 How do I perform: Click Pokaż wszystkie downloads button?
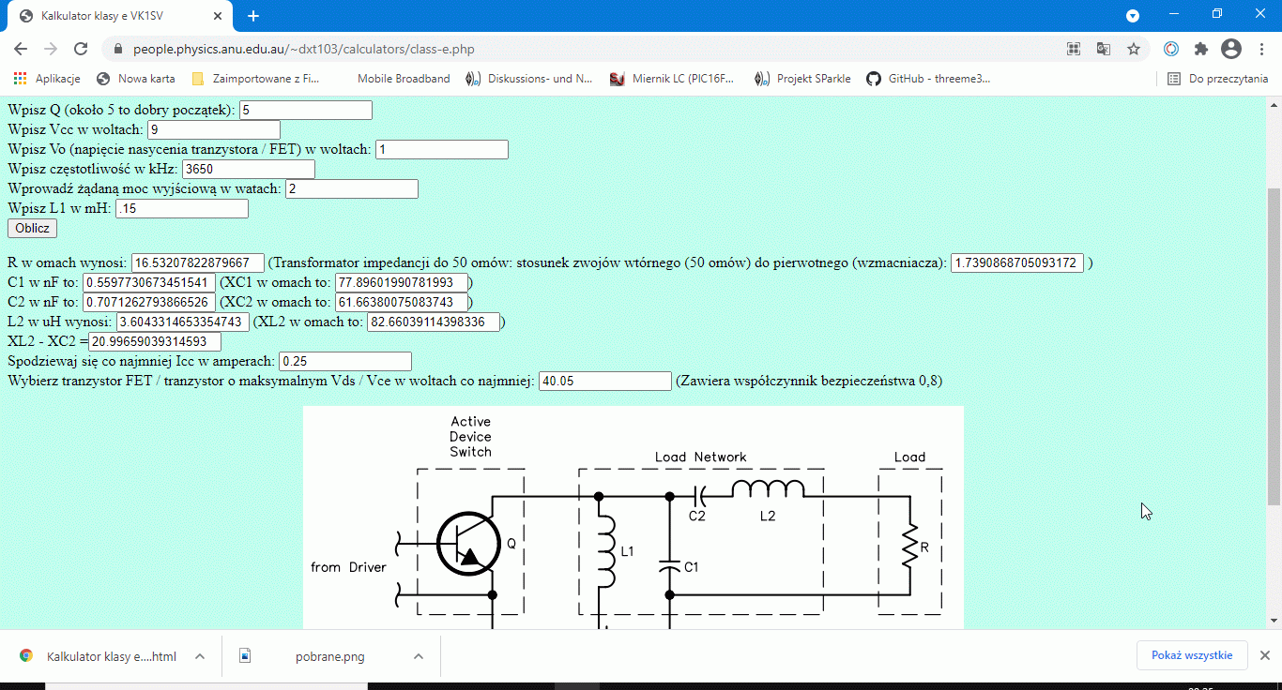[1191, 655]
